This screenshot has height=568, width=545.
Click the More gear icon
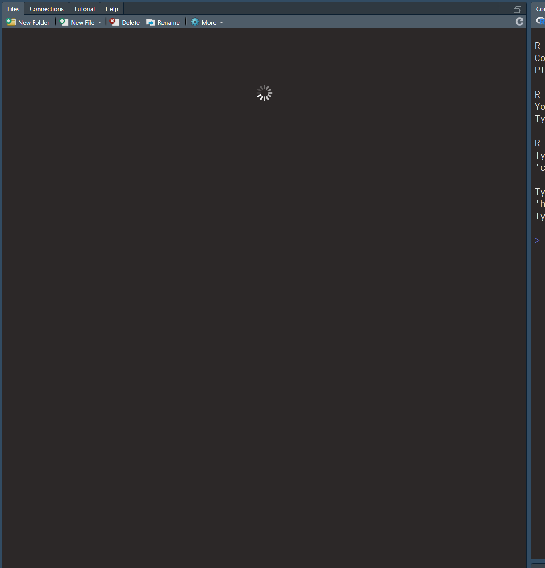click(195, 22)
